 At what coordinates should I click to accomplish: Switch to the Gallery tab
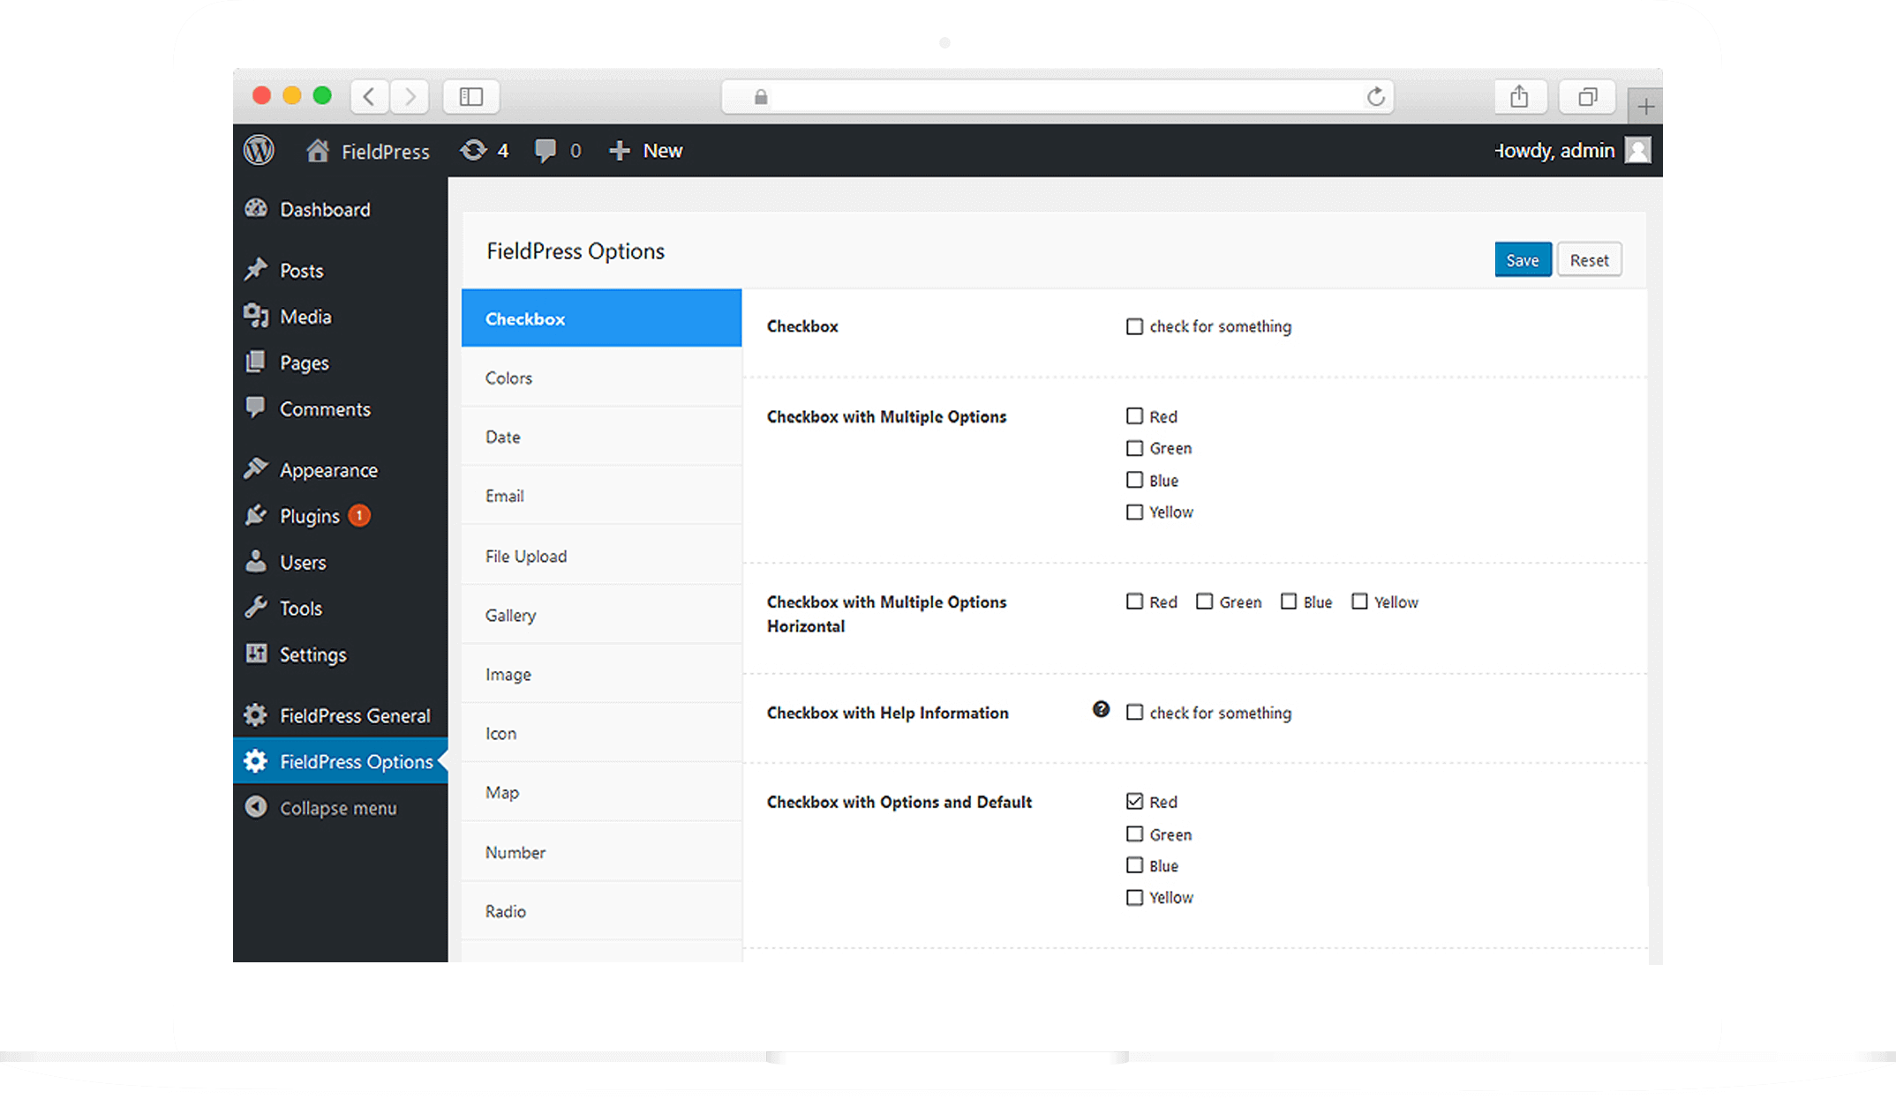coord(601,615)
